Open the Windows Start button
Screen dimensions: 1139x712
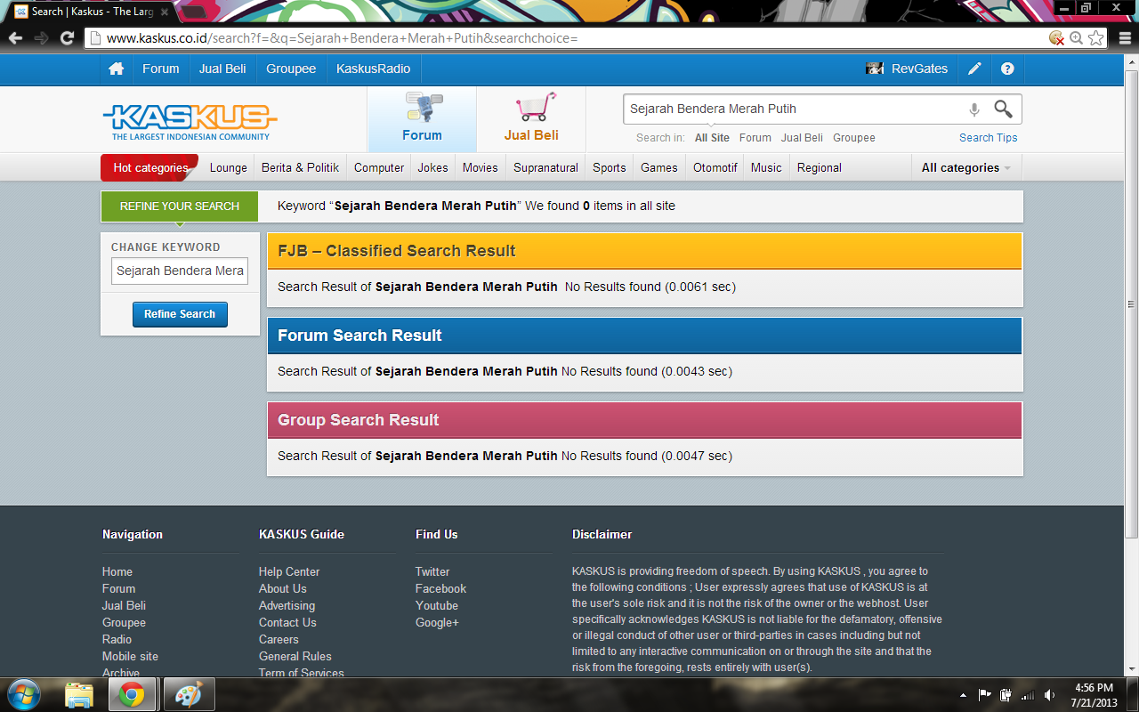tap(25, 694)
